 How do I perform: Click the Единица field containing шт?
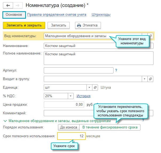(65, 88)
